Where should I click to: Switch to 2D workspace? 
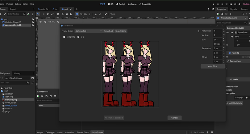103,4
